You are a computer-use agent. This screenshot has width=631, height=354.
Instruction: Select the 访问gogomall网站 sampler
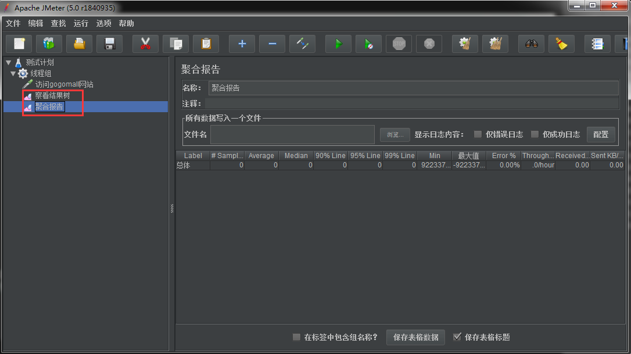pyautogui.click(x=64, y=84)
